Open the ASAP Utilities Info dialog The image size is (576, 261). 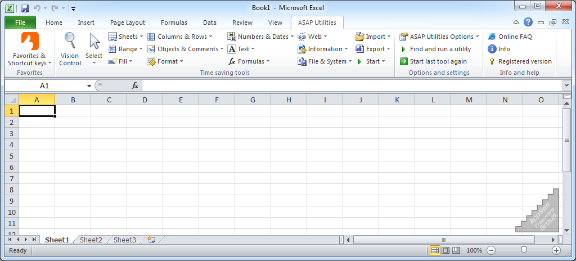(499, 49)
